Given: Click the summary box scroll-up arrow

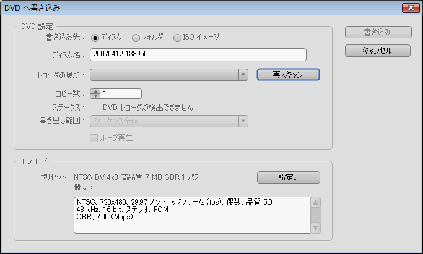Looking at the screenshot, I should click(x=315, y=202).
